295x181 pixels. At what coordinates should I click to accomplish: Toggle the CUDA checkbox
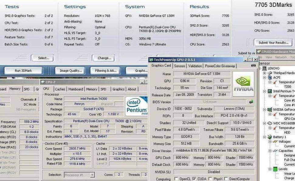(194, 179)
